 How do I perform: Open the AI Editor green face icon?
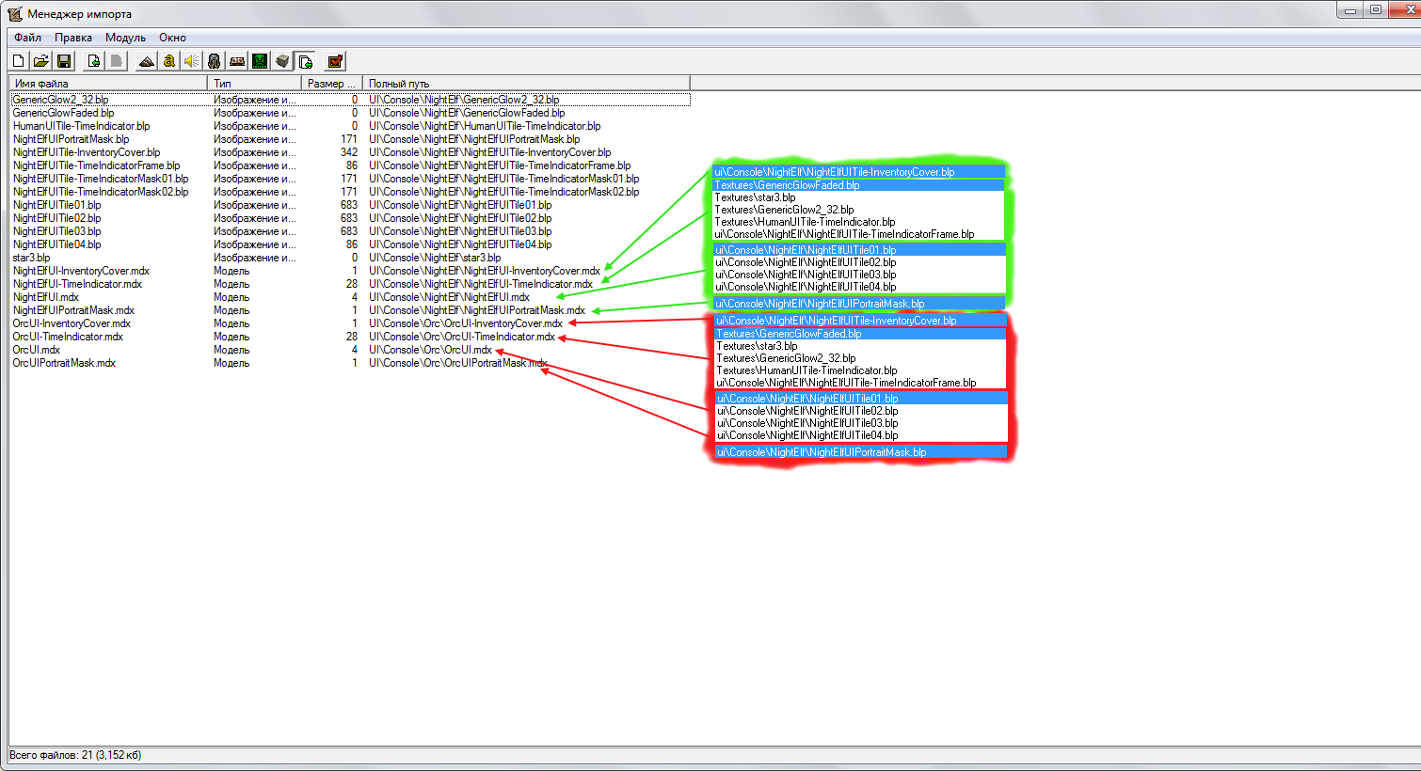(260, 61)
